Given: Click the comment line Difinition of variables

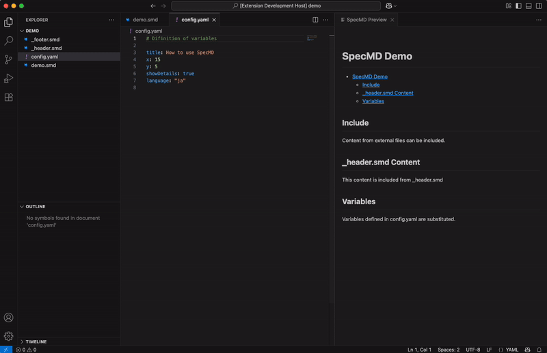Looking at the screenshot, I should click(181, 38).
